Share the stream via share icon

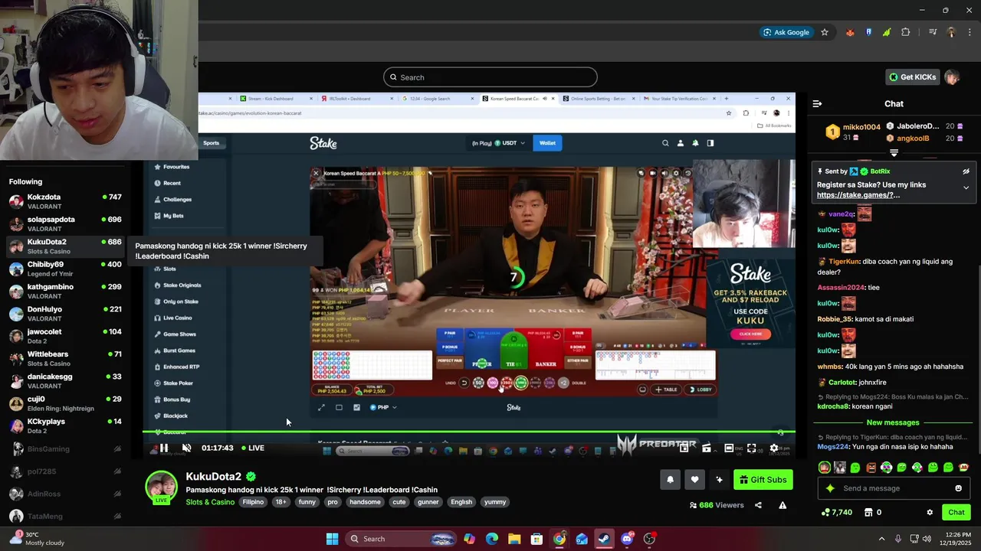[x=758, y=505]
